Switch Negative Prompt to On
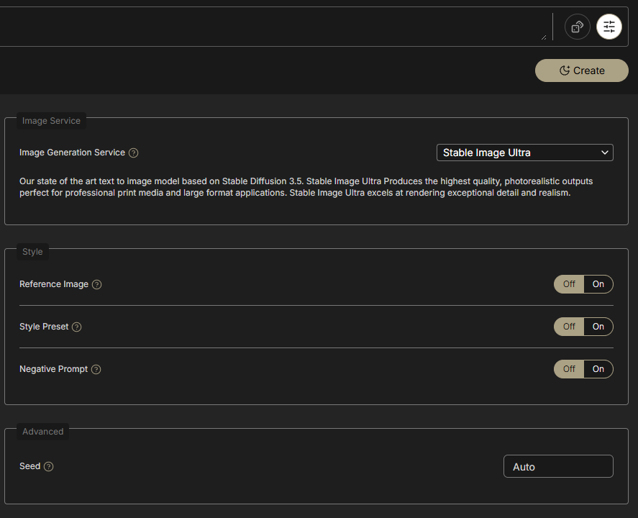The image size is (638, 518). coord(598,369)
